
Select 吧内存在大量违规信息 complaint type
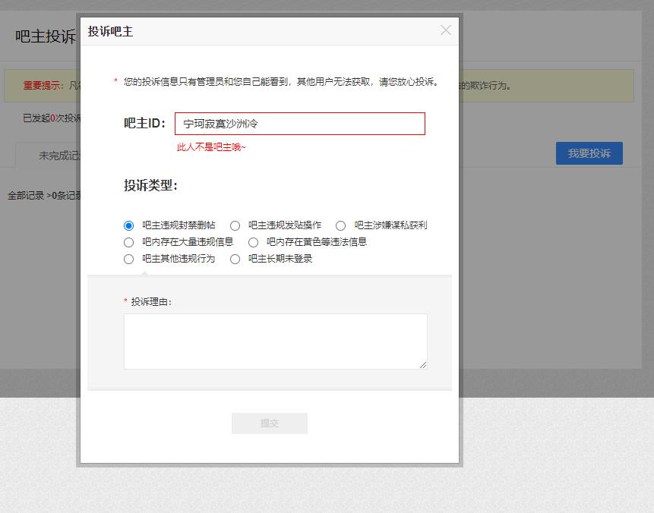pyautogui.click(x=128, y=242)
